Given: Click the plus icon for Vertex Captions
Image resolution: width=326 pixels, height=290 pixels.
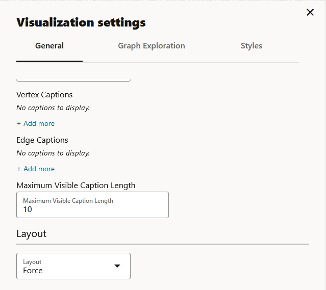Looking at the screenshot, I should tap(19, 123).
